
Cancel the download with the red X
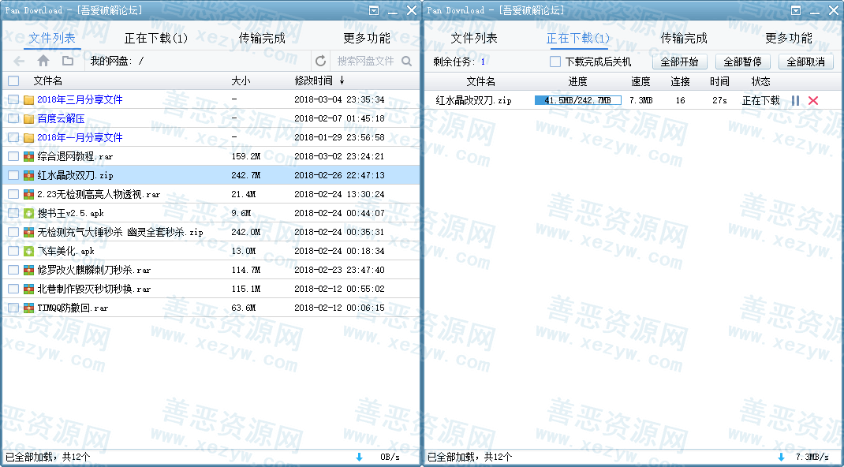tap(813, 100)
